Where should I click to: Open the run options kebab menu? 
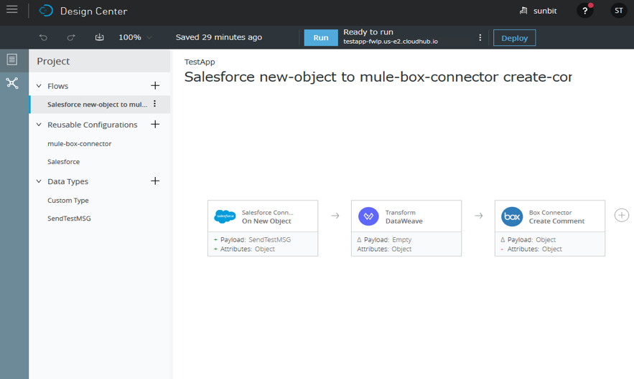click(480, 37)
